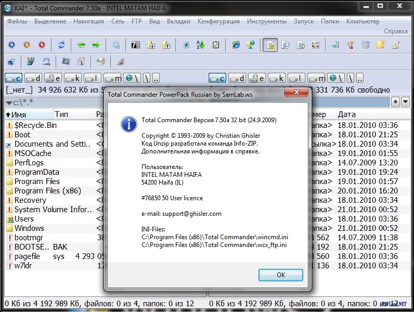Click the unpack files up-arrow icon
The height and width of the screenshot is (312, 414).
click(166, 45)
